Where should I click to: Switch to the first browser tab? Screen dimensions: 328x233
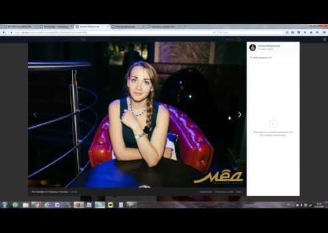[19, 27]
